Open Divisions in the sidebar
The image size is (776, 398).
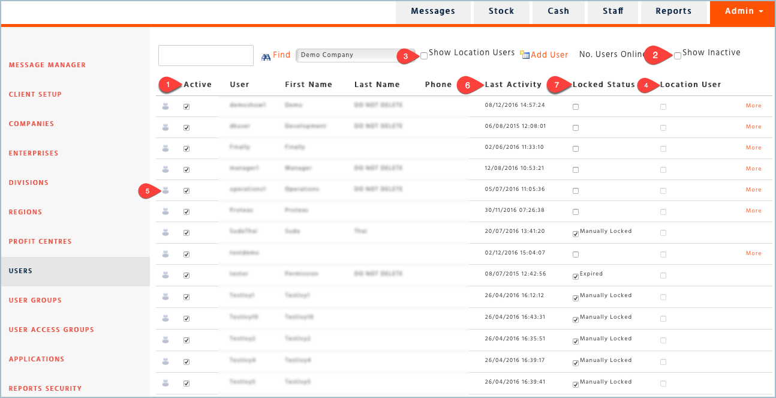pos(29,182)
